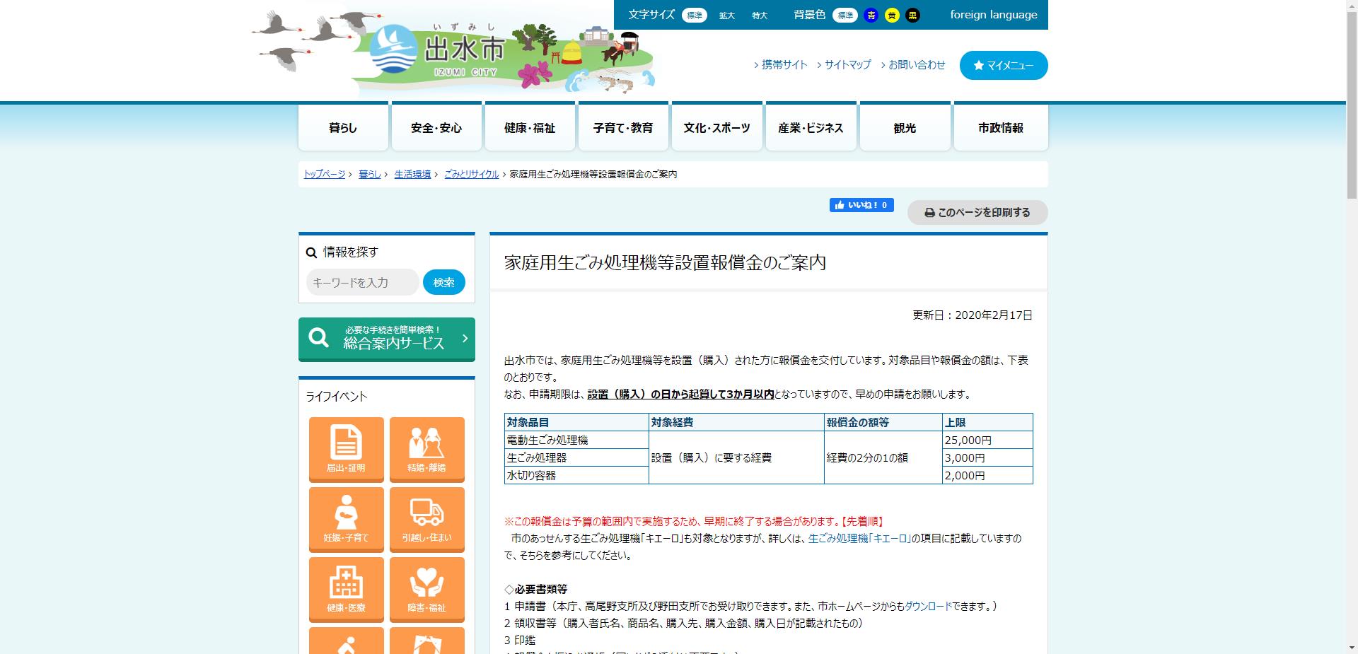Click the 障害・福祉 hands icon
Image resolution: width=1358 pixels, height=654 pixels.
(426, 589)
